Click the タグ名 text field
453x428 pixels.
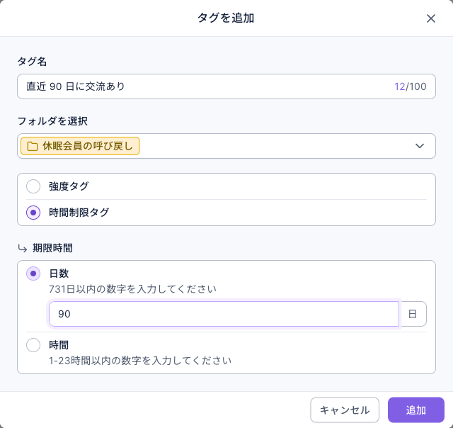(x=226, y=86)
